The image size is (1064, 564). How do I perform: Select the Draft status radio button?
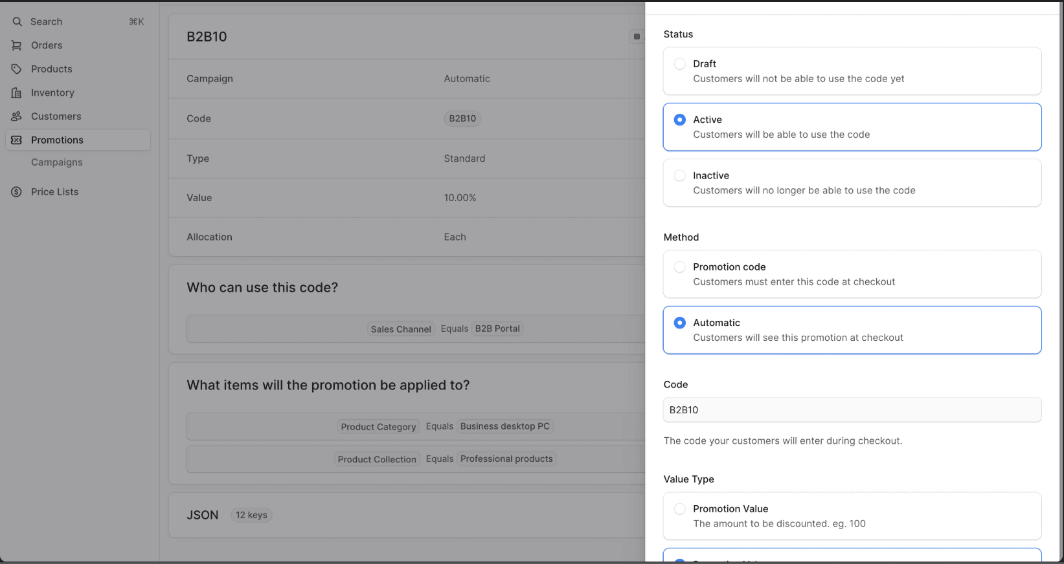click(680, 64)
